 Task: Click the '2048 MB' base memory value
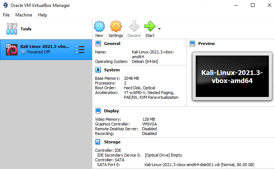click(131, 78)
